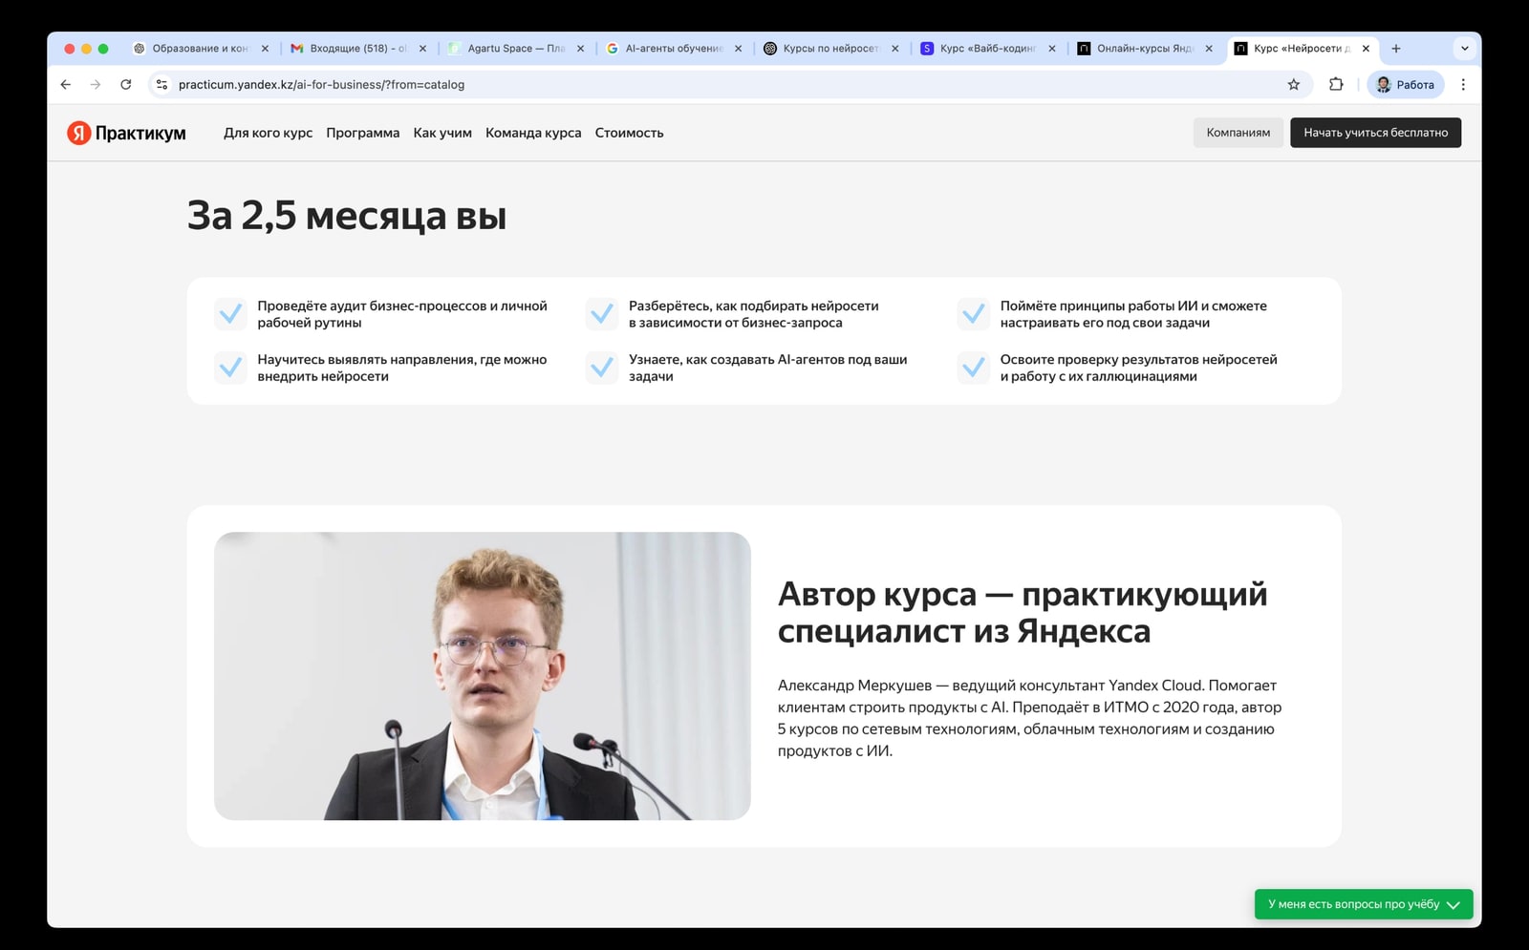Click checkmark by «Поймёте принципы работы ИИ»
The width and height of the screenshot is (1529, 950).
(x=973, y=313)
